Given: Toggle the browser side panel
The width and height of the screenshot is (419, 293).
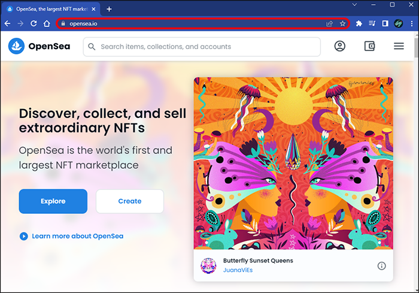Looking at the screenshot, I should click(x=385, y=23).
